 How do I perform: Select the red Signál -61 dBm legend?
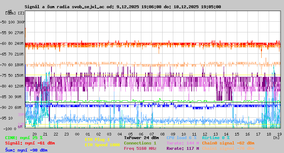30,143
